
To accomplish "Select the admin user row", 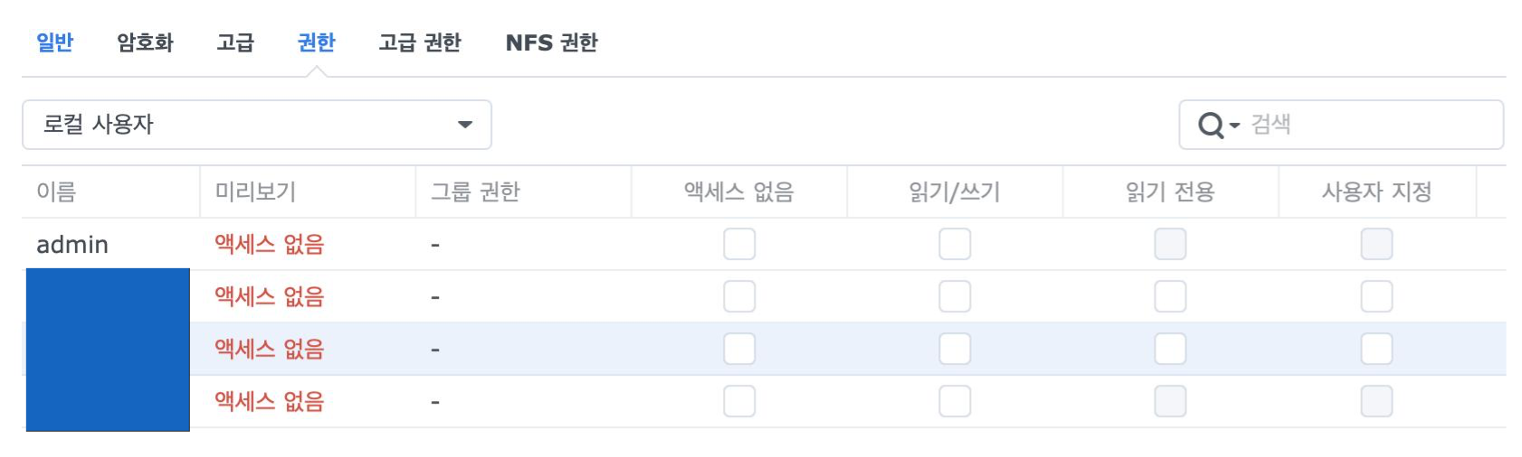I will (x=72, y=245).
